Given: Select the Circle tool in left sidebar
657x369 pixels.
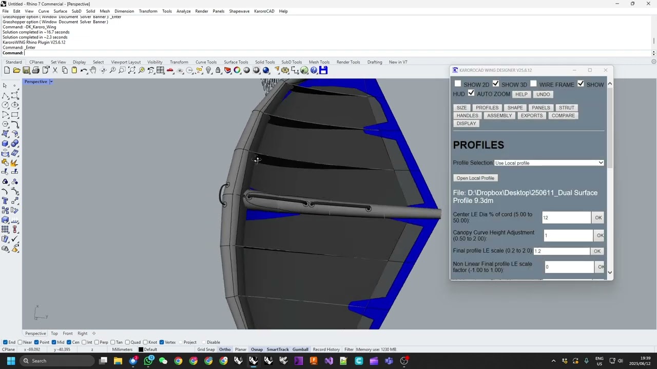Looking at the screenshot, I should tap(5, 105).
